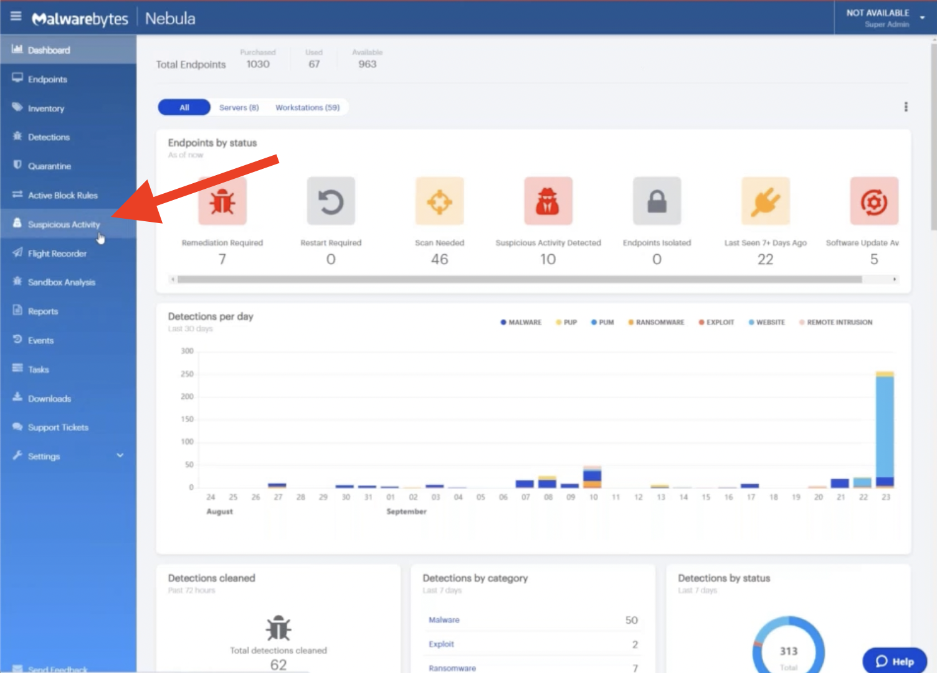The image size is (937, 673).
Task: Click the Quarantine shield icon
Action: (17, 165)
